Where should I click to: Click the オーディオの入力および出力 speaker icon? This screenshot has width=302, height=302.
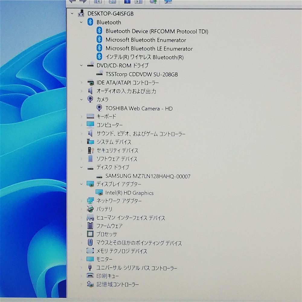tap(90, 91)
